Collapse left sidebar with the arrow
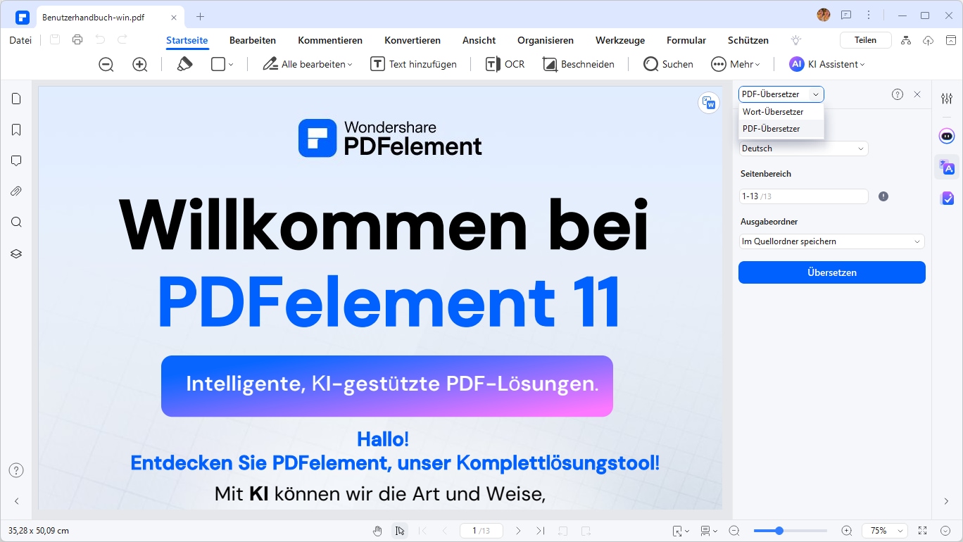This screenshot has height=542, width=963. pyautogui.click(x=16, y=501)
